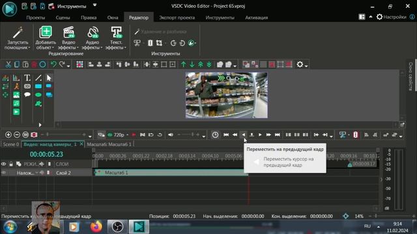Zoom in the timeline with plus icon

[x=8, y=135]
